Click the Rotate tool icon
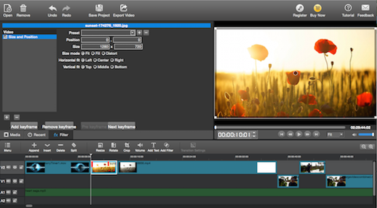 click(114, 146)
